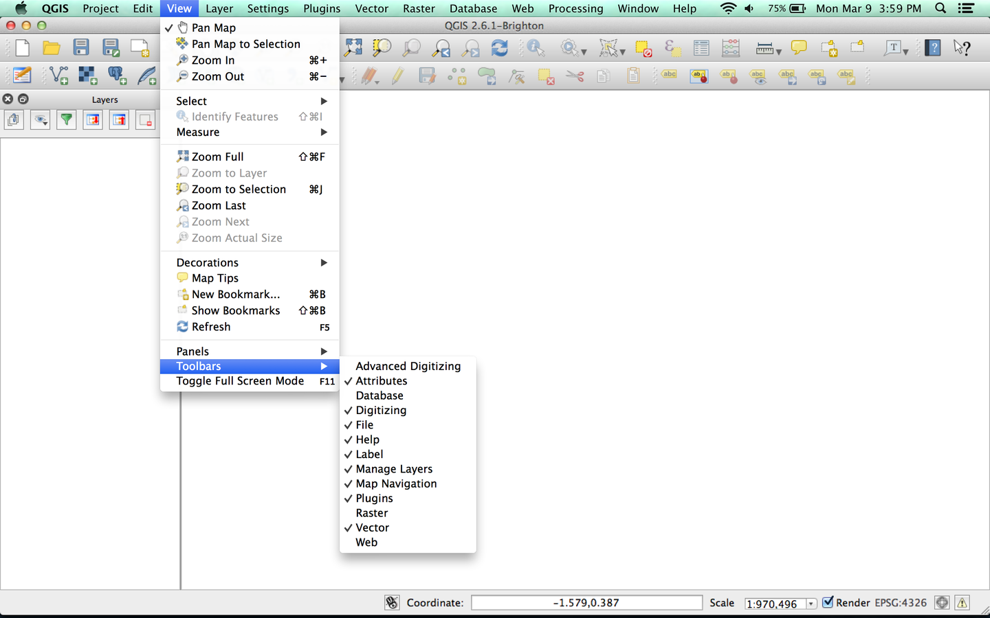This screenshot has height=618, width=990.
Task: Open the Field Calculator abacus icon
Action: (731, 48)
